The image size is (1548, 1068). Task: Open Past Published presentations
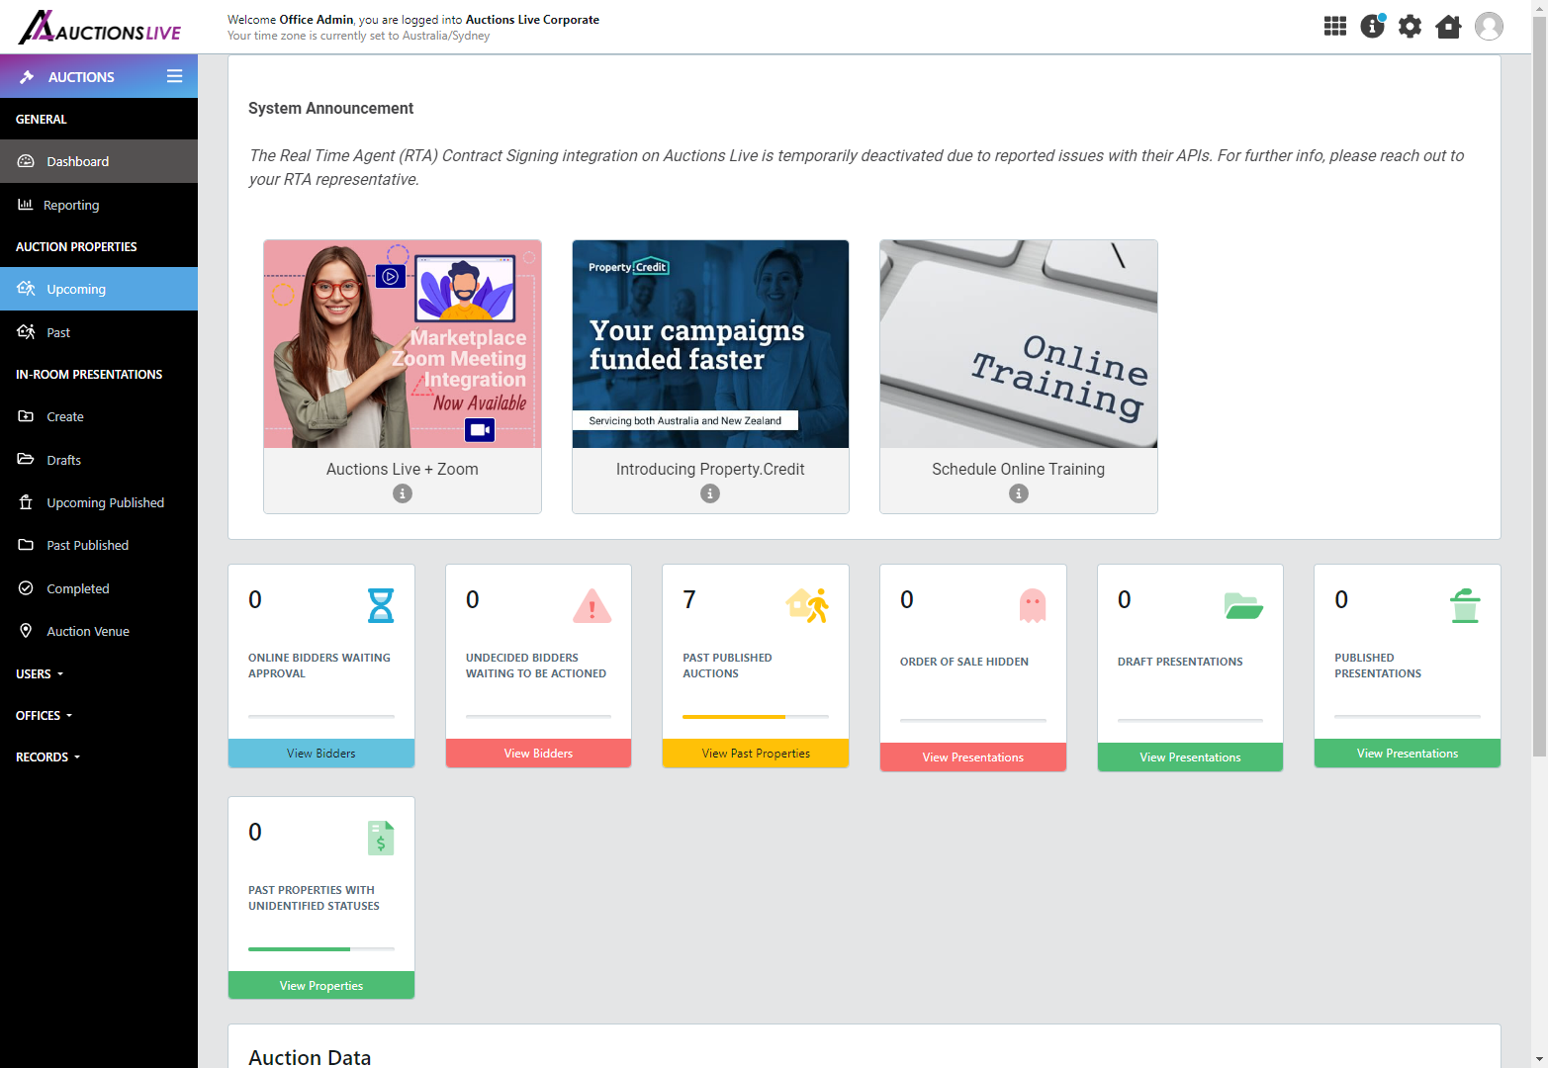tap(99, 545)
